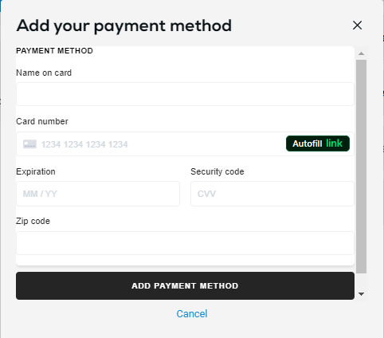Viewport: 384px width, 338px height.
Task: Submit with Add Payment Method button
Action: point(185,285)
